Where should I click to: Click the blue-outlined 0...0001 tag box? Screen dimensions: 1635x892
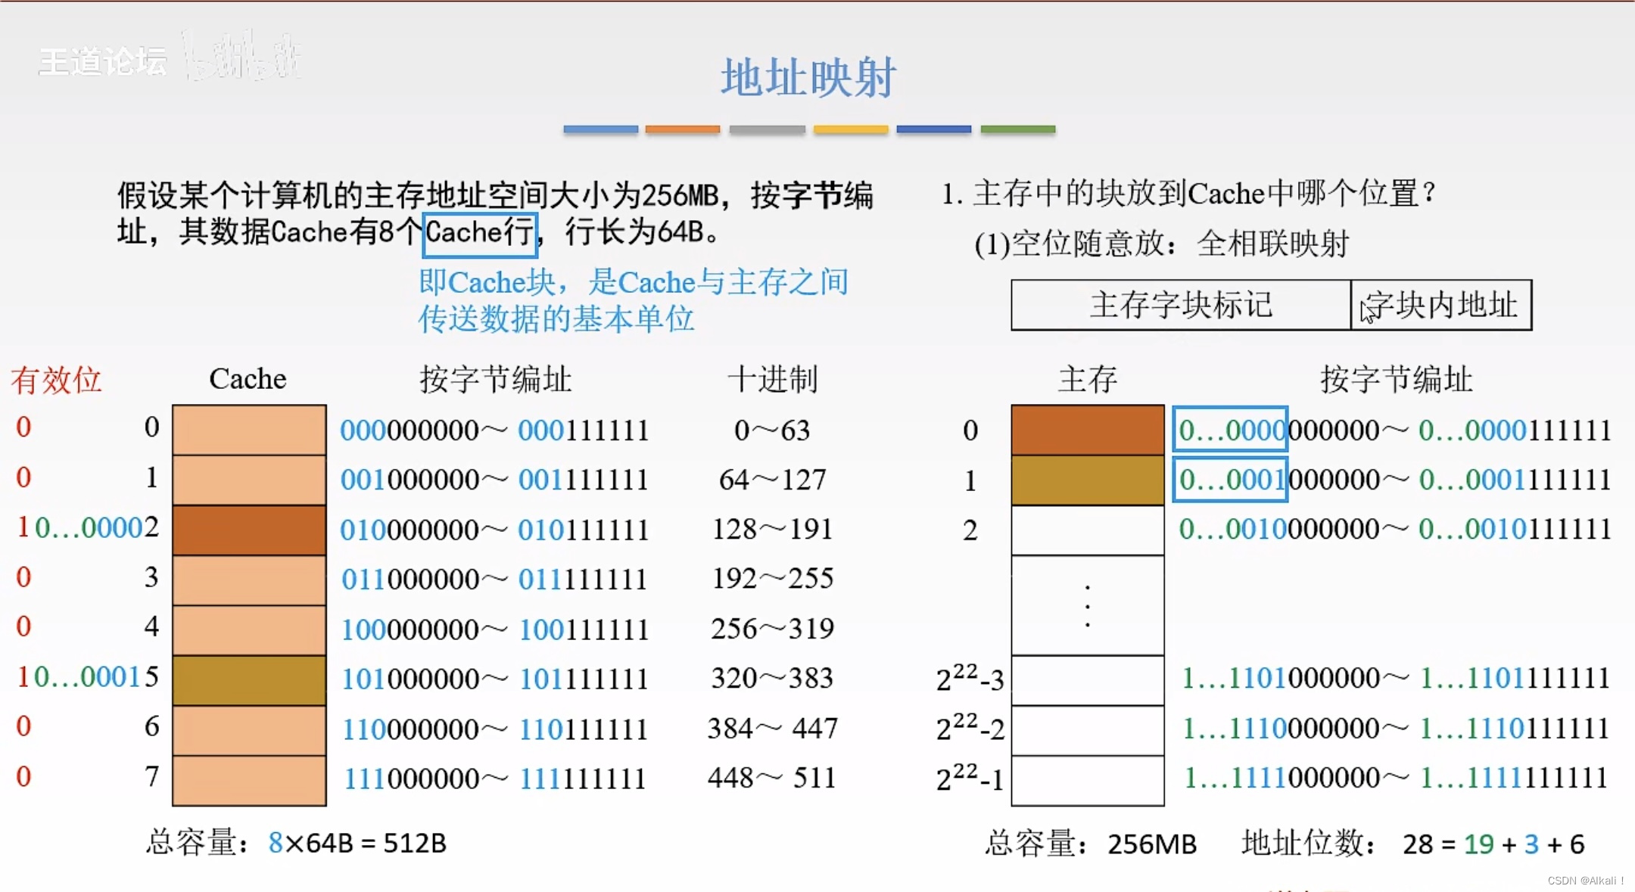[1230, 480]
